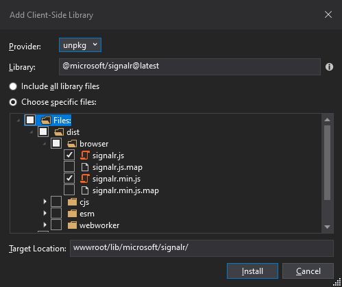The image size is (342, 287).
Task: Collapse the browser folder node
Action: pos(45,144)
